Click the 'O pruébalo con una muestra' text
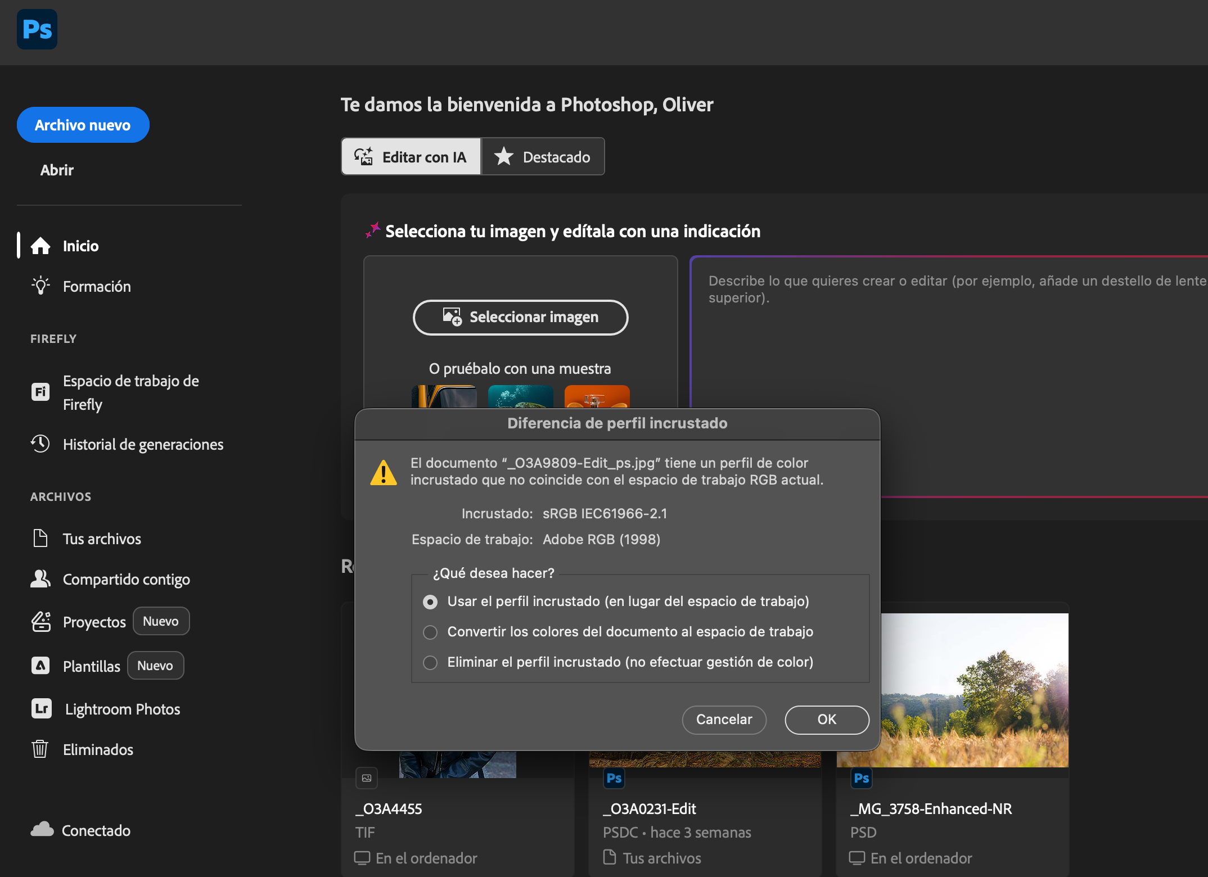The height and width of the screenshot is (877, 1208). (x=520, y=369)
